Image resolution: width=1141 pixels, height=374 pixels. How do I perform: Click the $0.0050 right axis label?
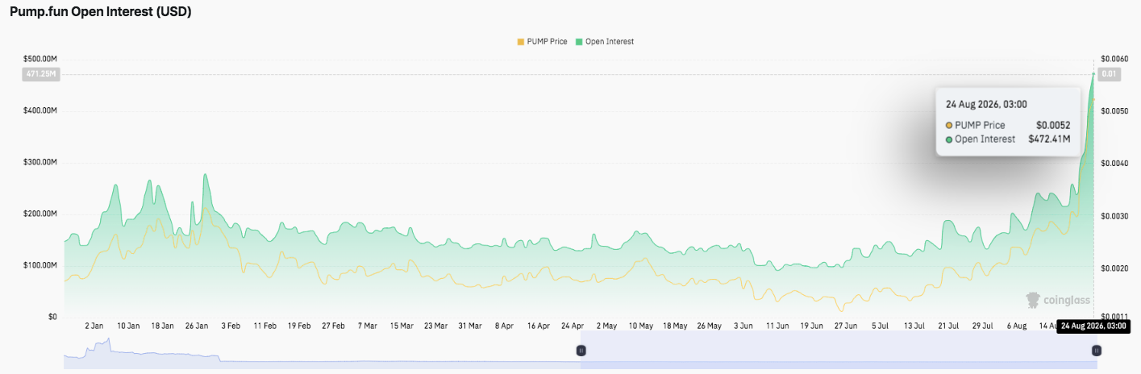coord(1114,110)
